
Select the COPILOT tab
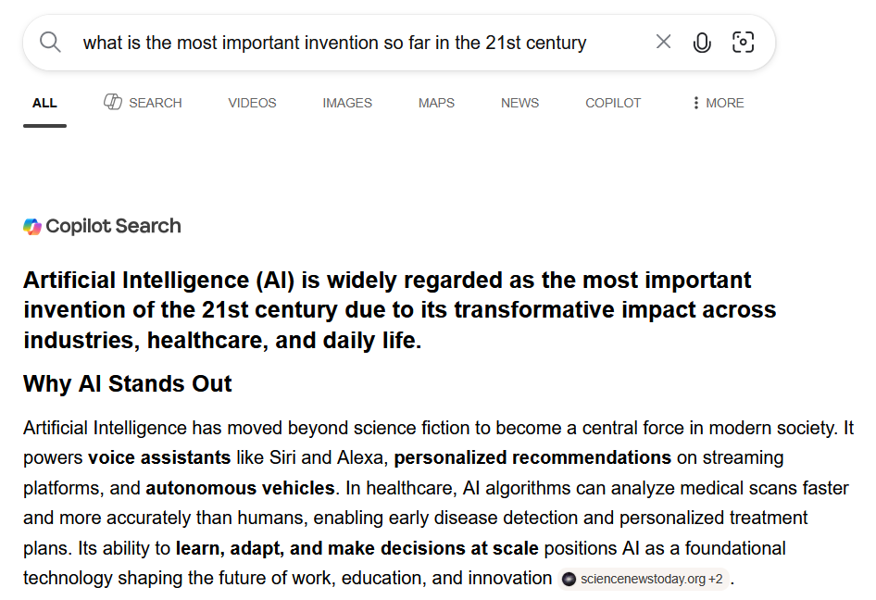[613, 104]
